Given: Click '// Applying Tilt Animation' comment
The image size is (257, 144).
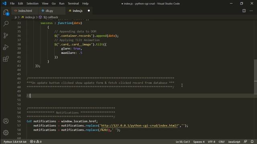Looking at the screenshot, I should (x=77, y=40).
